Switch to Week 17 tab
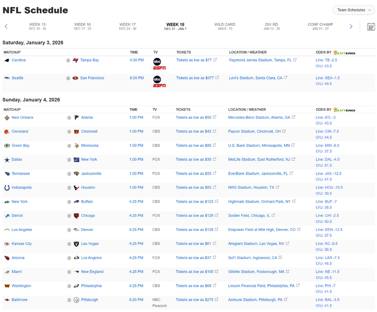Image resolution: width=377 pixels, height=312 pixels. point(128,26)
